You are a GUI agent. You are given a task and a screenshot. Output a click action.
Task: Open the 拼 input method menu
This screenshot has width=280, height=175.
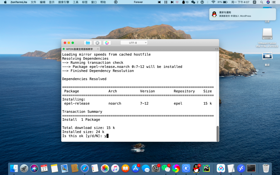click(x=255, y=2)
